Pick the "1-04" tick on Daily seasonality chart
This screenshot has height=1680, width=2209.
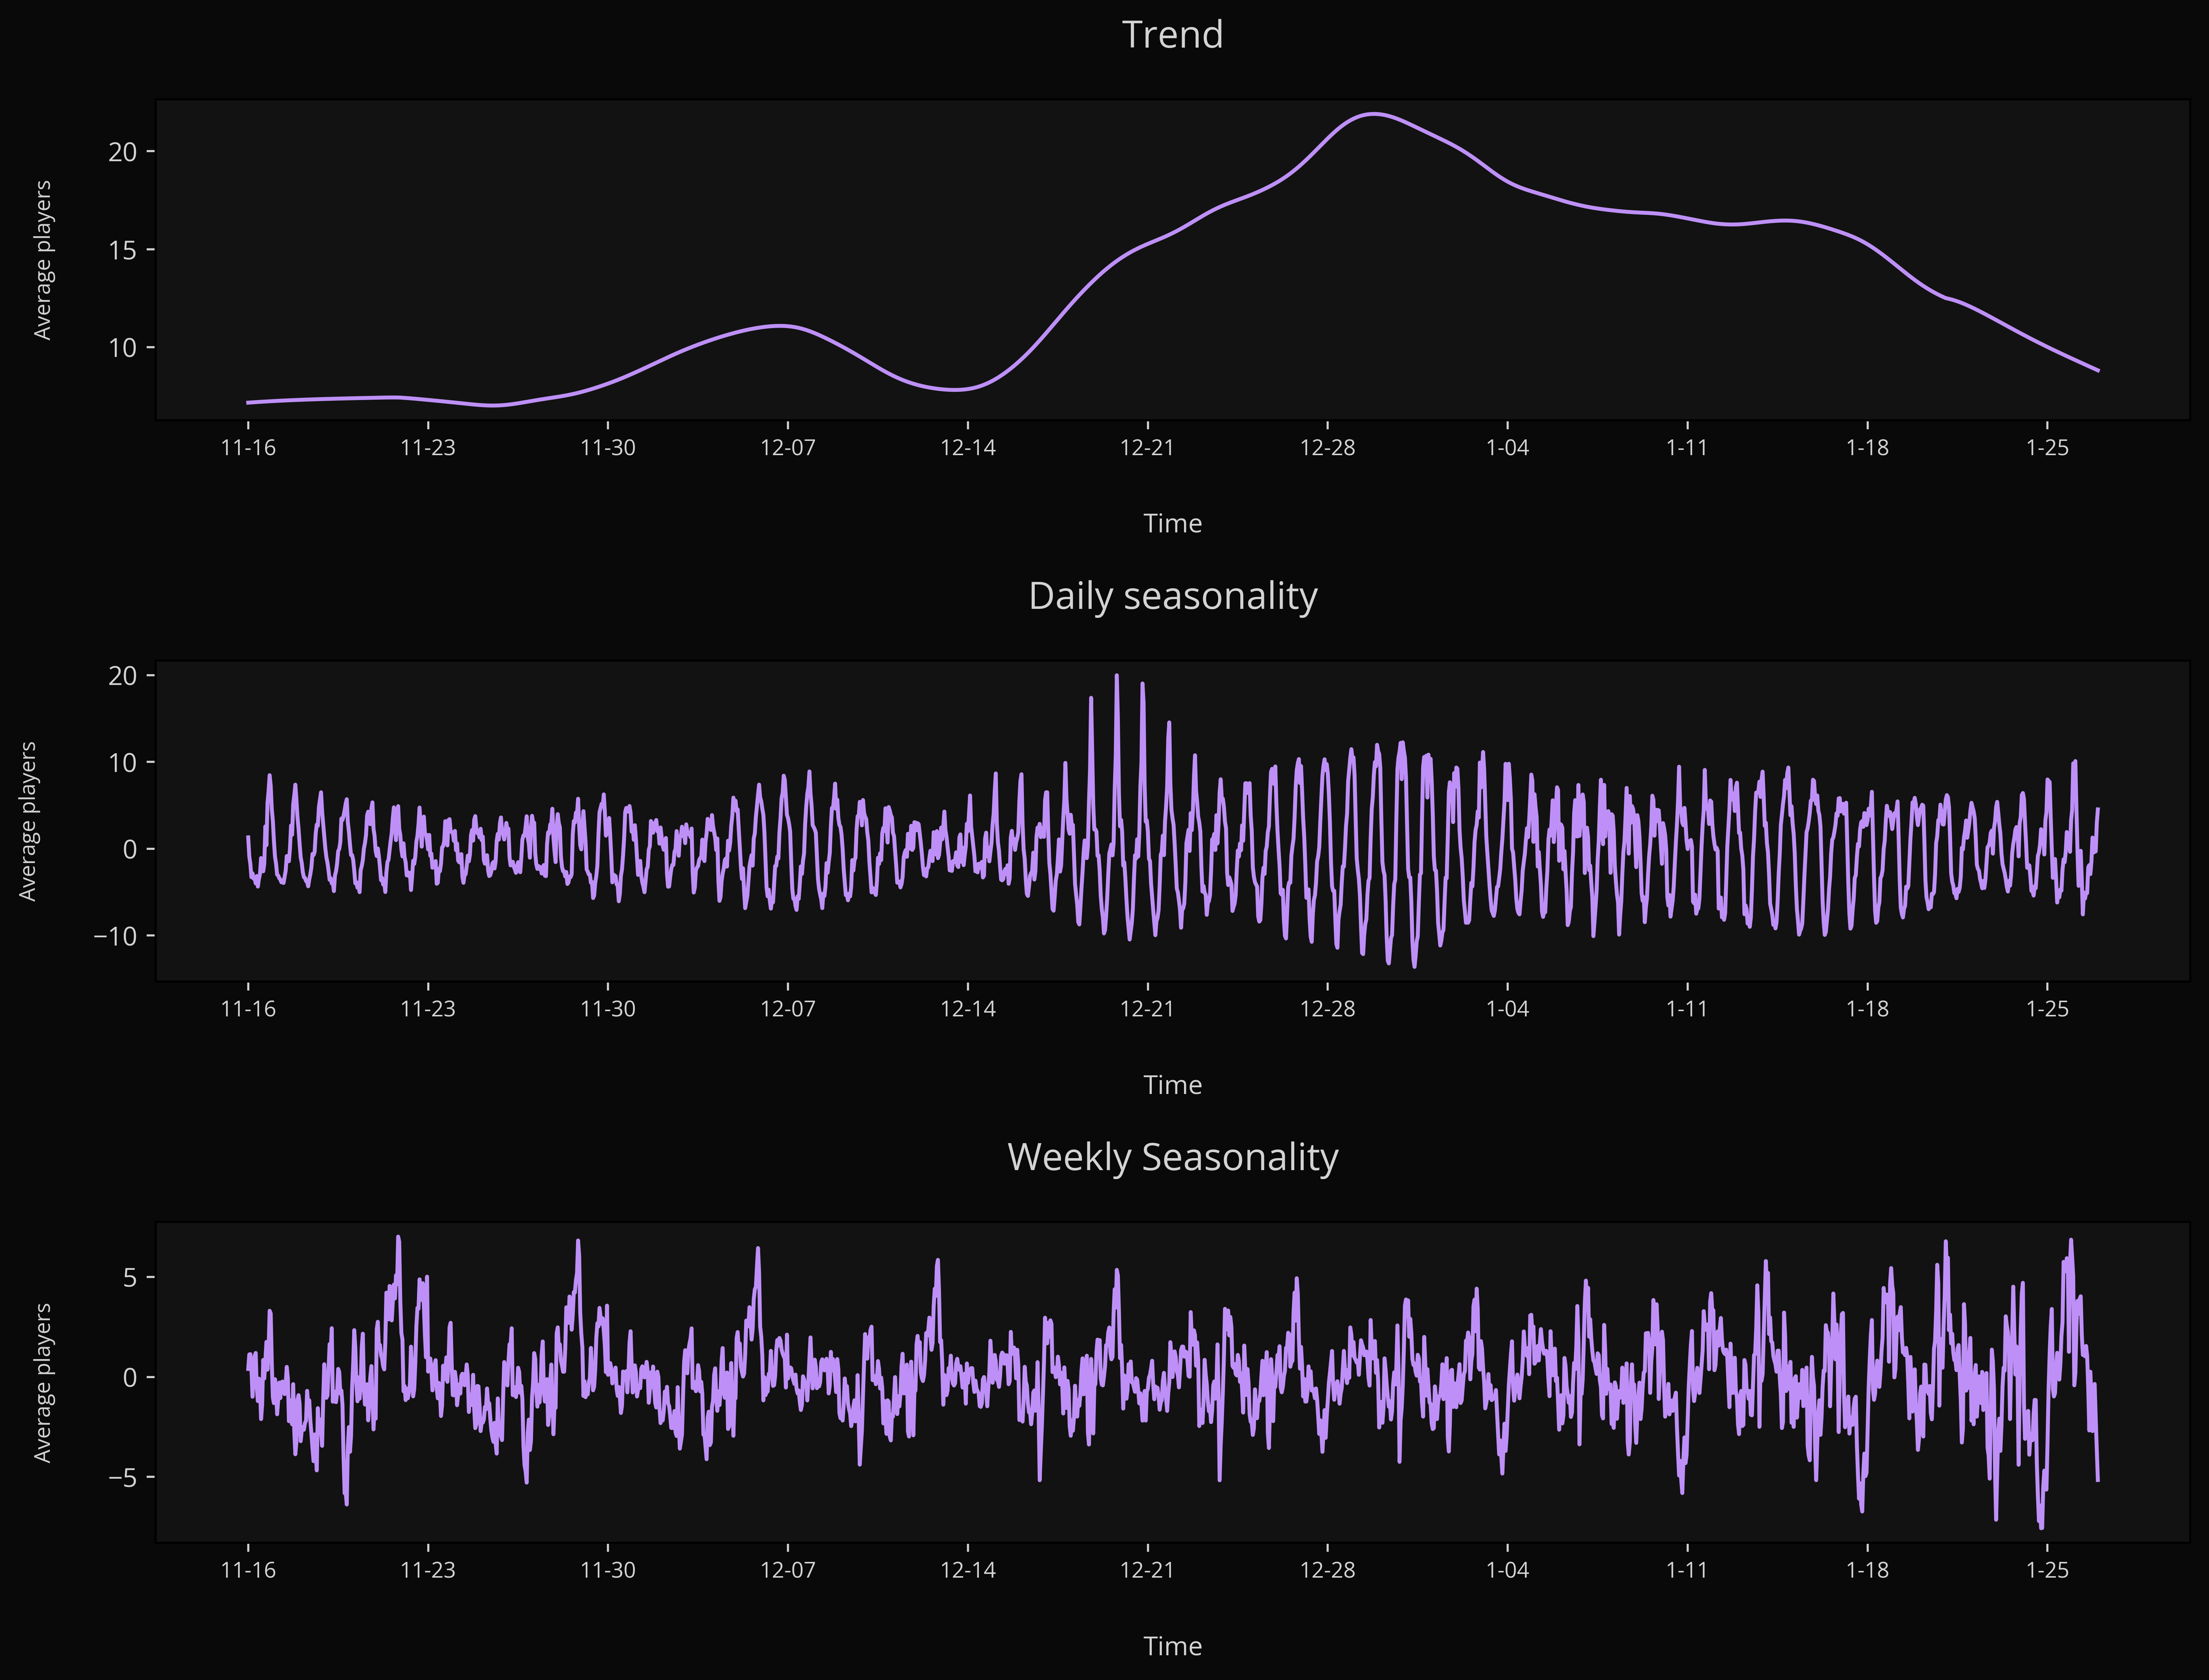tap(1508, 1009)
